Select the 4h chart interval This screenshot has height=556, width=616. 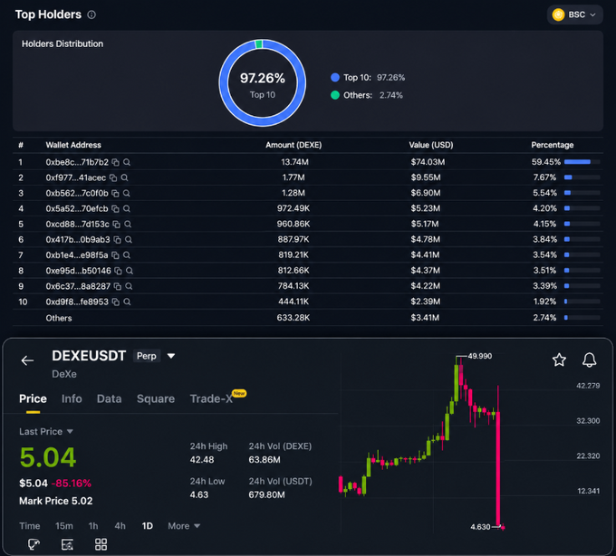120,526
